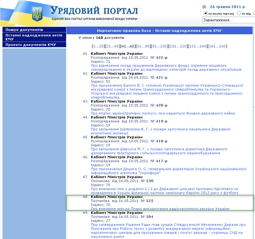Select the 'по всьому порталу' radio button
Viewport: 255px width, 239px height.
pos(206,13)
